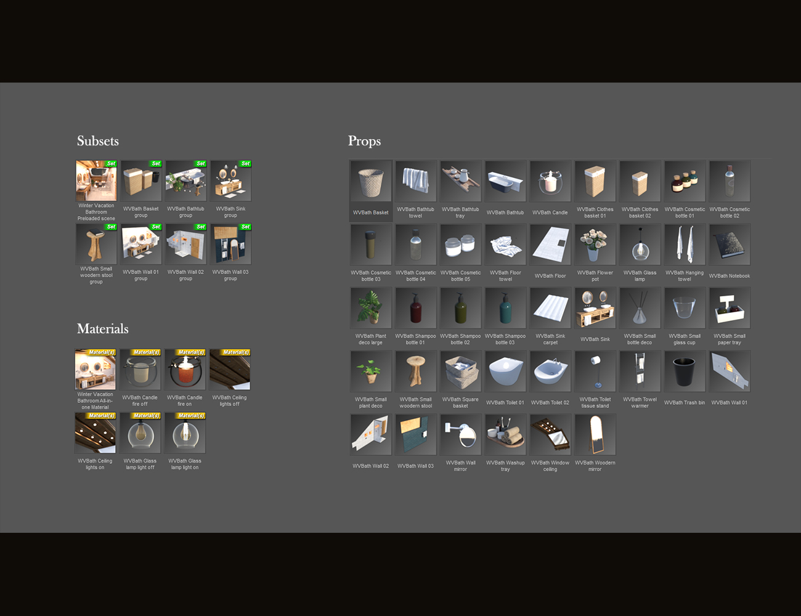Select the WVBath Sink carpet prop
This screenshot has height=616, width=801.
click(550, 308)
